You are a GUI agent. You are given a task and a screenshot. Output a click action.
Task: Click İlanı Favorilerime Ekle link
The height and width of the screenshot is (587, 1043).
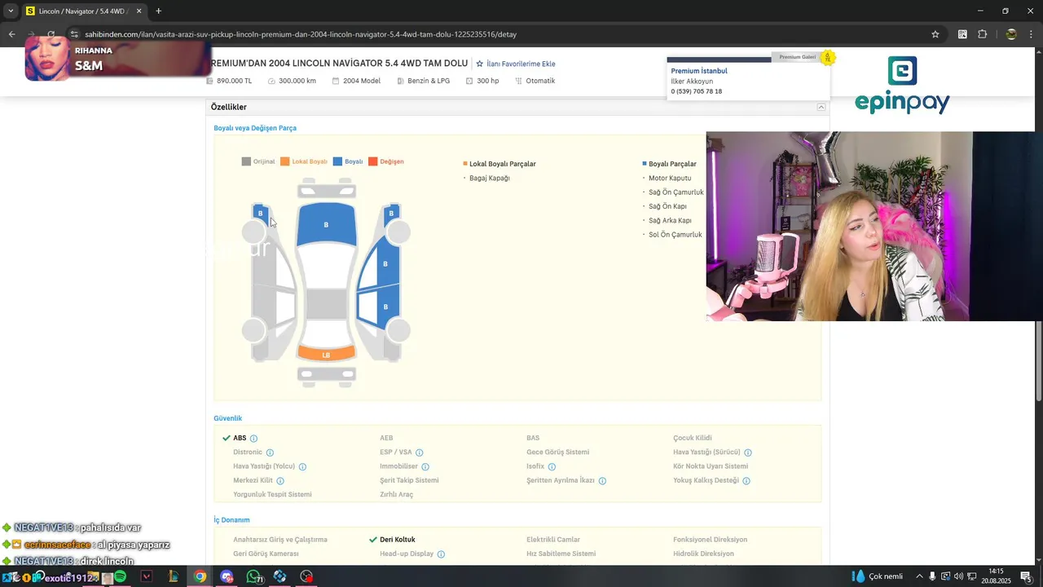pyautogui.click(x=521, y=64)
